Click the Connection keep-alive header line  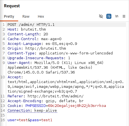pos(32,111)
